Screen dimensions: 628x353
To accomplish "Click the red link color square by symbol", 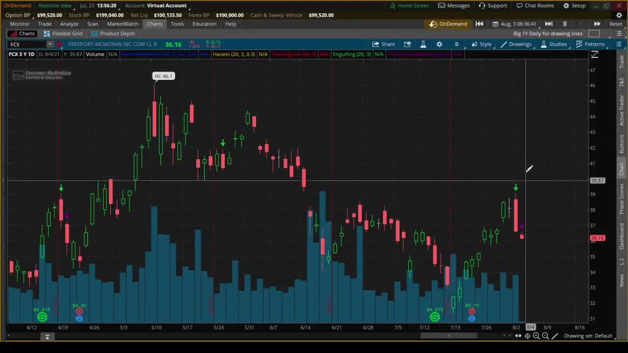I will pos(59,44).
